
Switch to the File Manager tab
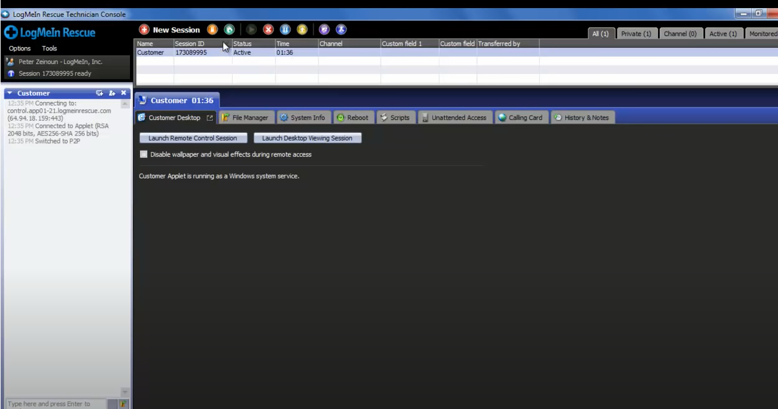tap(246, 117)
